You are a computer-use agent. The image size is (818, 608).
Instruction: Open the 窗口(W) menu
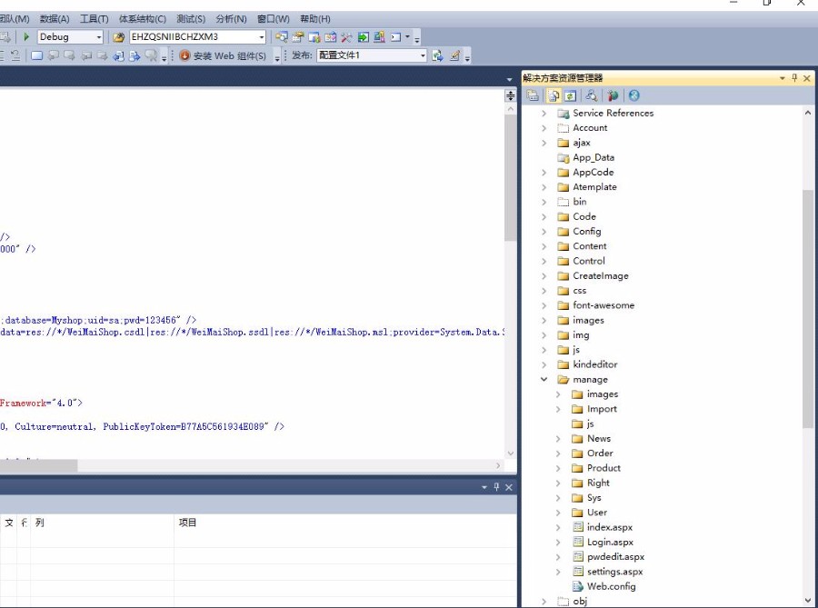[x=273, y=19]
